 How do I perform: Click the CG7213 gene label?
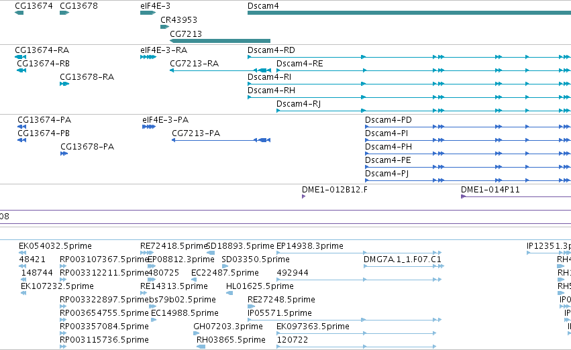pos(186,34)
